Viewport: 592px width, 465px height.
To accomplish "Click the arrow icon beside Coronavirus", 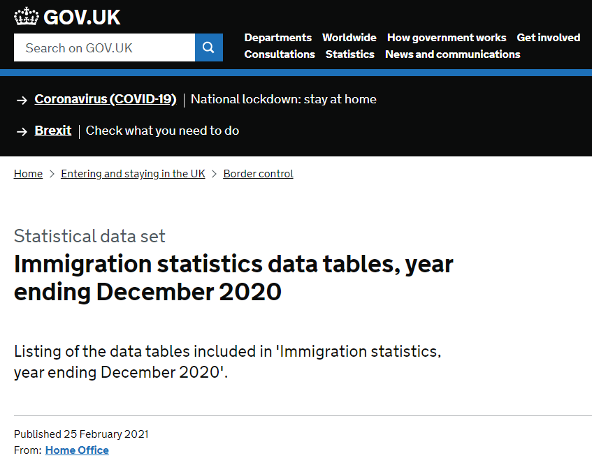I will point(22,100).
